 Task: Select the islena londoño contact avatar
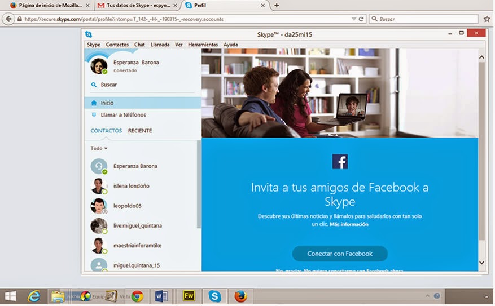pos(99,186)
